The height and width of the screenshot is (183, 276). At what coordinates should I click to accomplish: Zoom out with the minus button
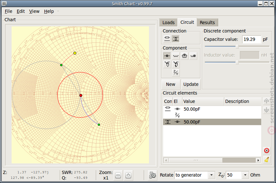point(118,175)
